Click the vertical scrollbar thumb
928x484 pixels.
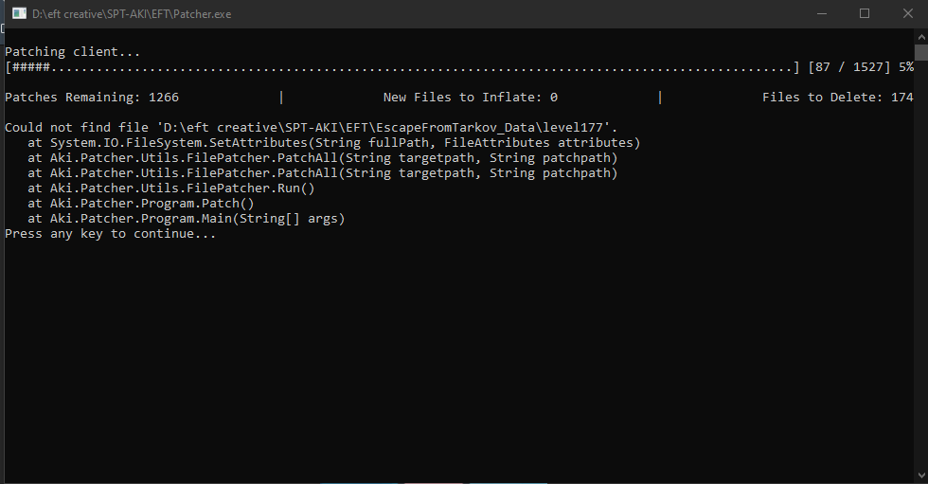click(x=920, y=52)
